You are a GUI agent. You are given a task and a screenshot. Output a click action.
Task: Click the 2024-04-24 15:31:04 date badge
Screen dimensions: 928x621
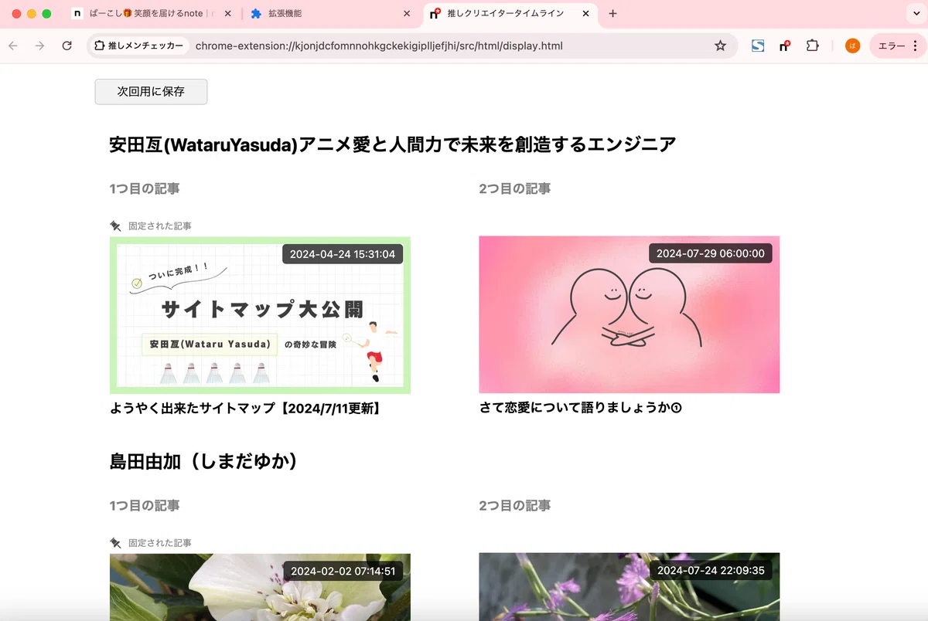343,253
